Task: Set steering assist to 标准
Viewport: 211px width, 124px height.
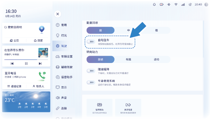Action: (128, 59)
